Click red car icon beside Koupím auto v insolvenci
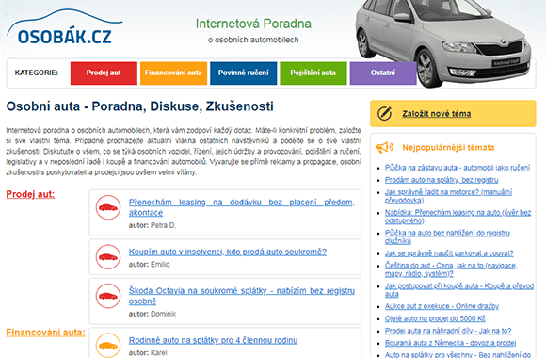546x358 pixels. [x=108, y=257]
